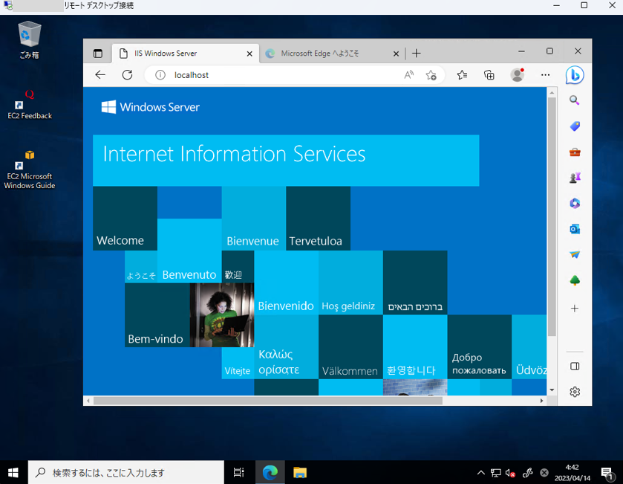The height and width of the screenshot is (484, 623).
Task: Select EC2 Microsoft Windows Guide shortcut
Action: [x=30, y=170]
